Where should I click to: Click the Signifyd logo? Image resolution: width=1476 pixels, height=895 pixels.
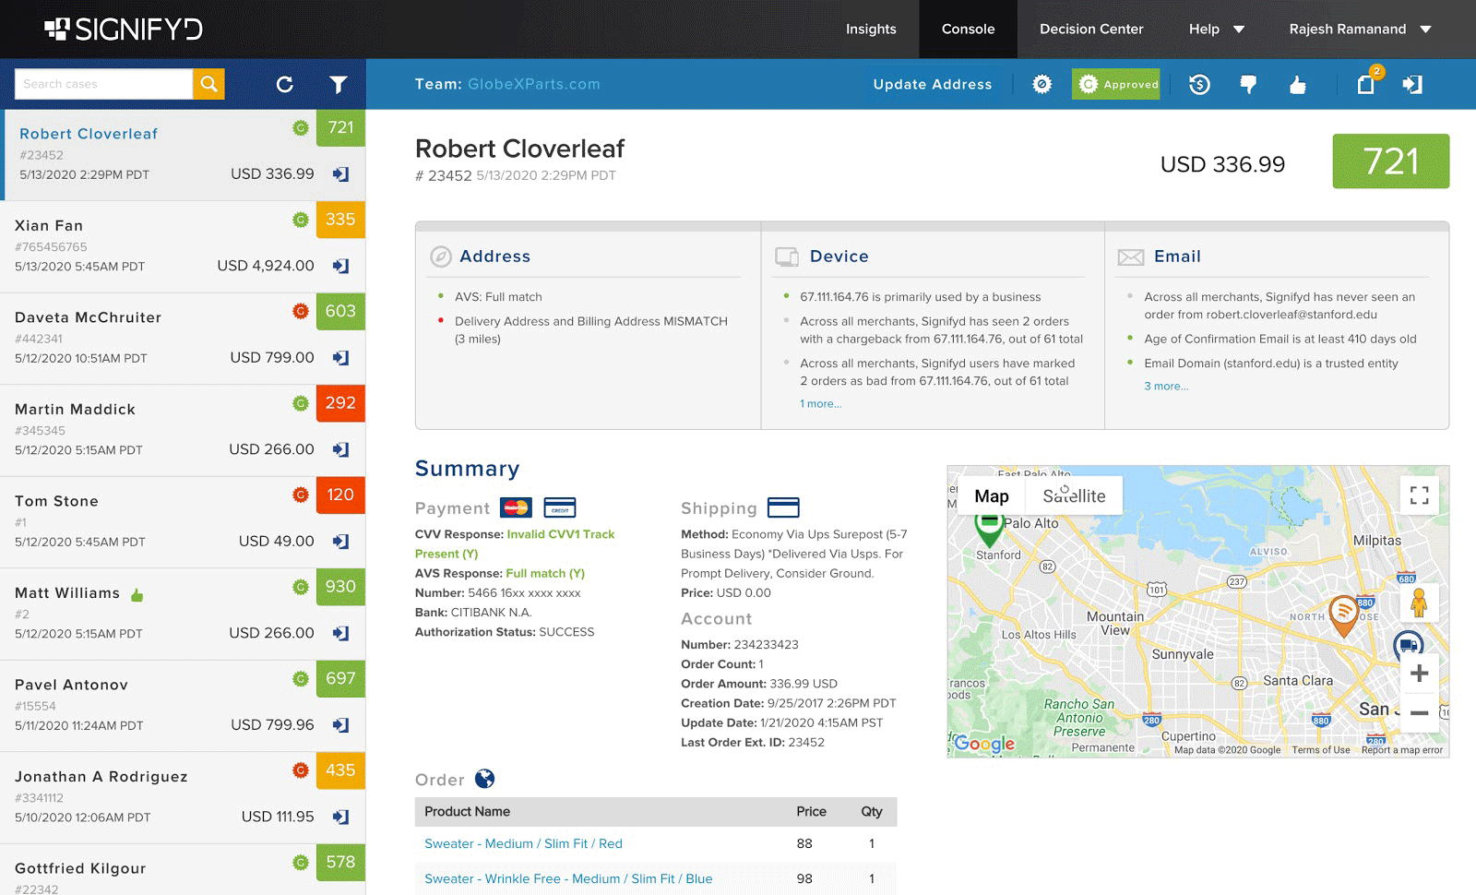124,30
